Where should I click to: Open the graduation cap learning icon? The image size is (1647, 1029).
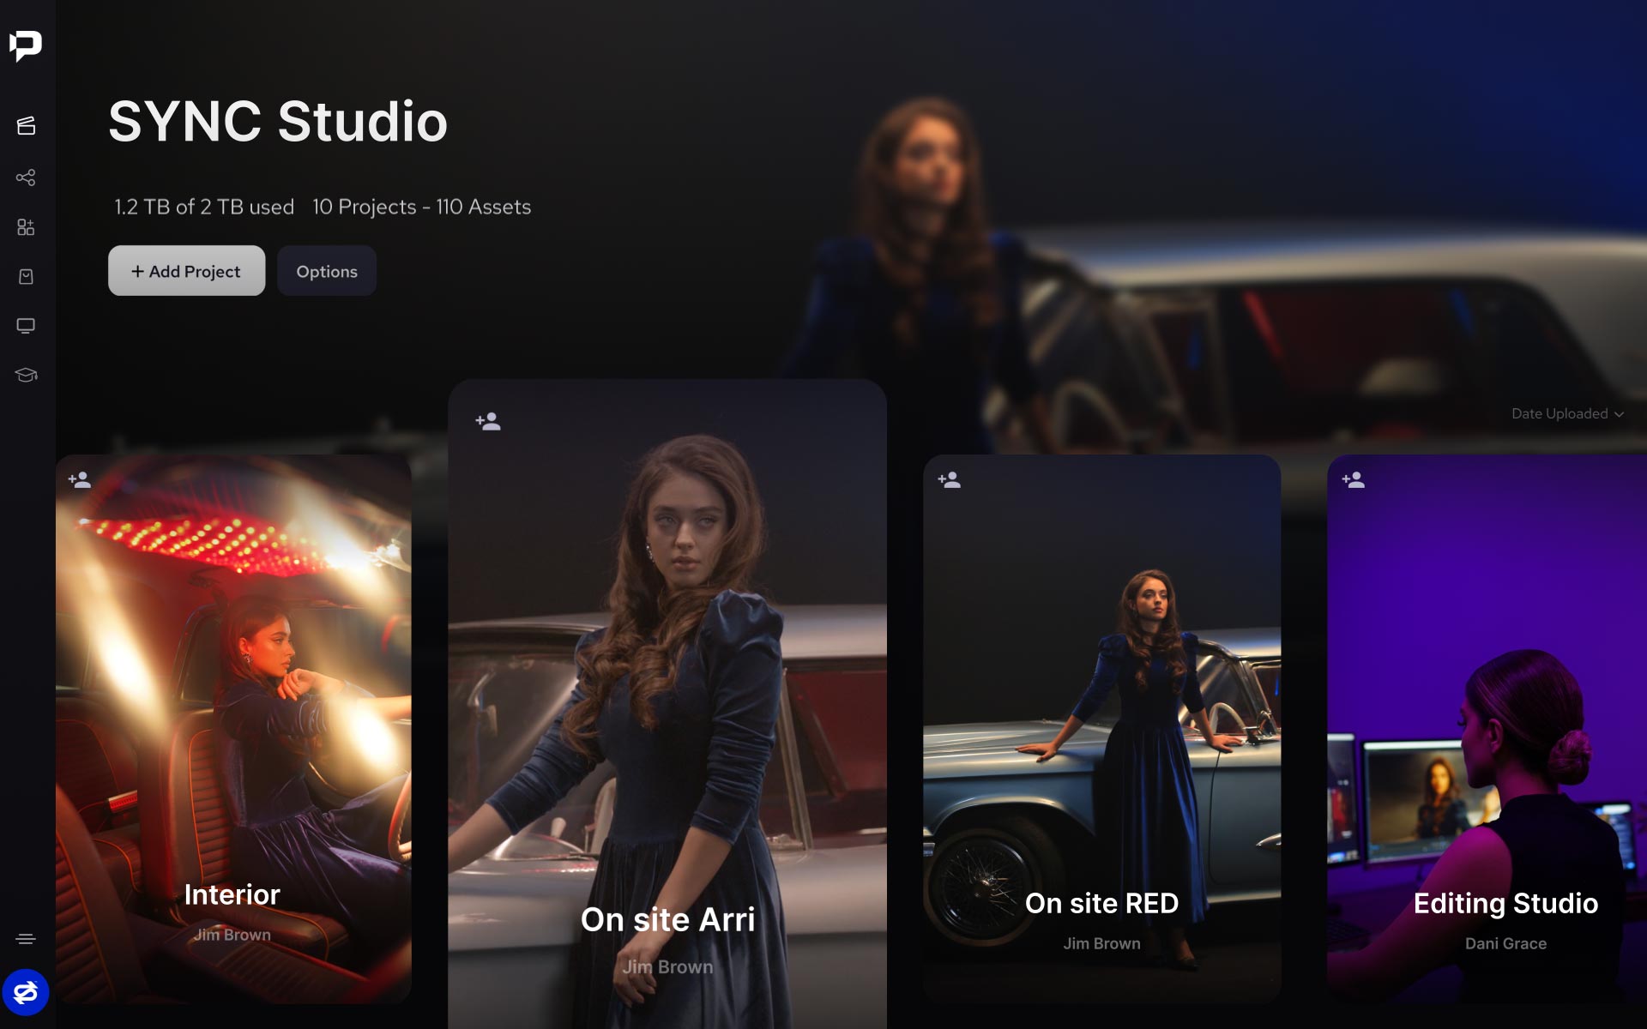pos(26,375)
